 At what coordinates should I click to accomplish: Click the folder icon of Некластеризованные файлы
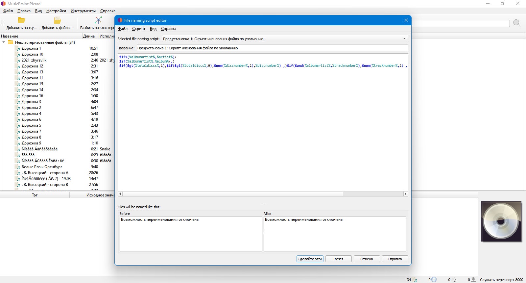11,42
